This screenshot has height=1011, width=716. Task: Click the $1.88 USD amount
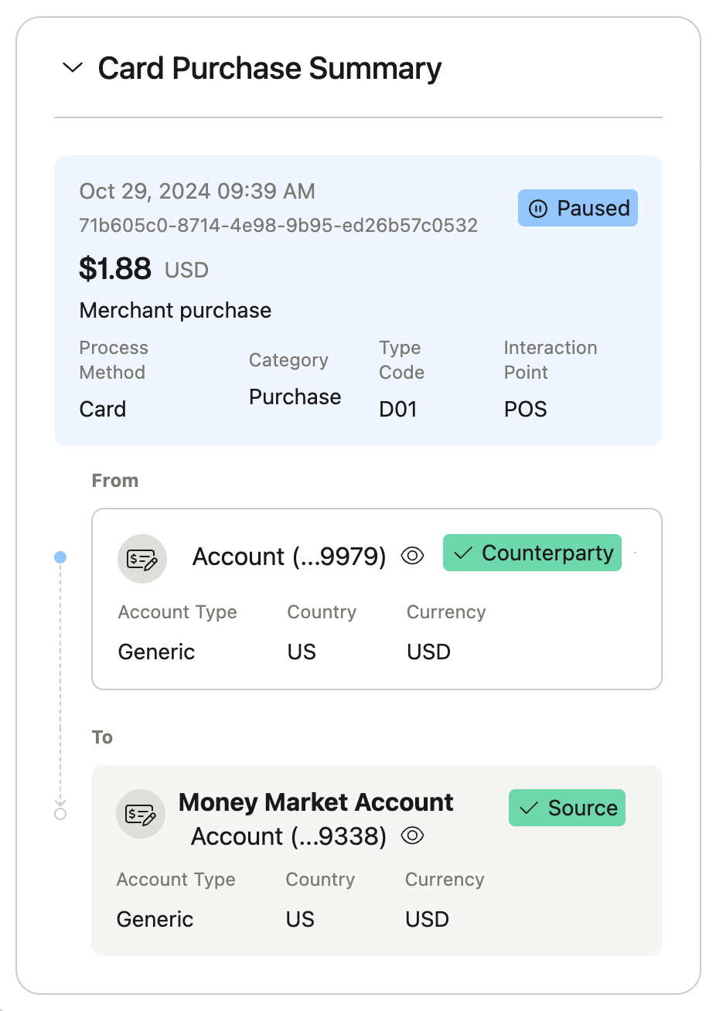click(x=144, y=269)
